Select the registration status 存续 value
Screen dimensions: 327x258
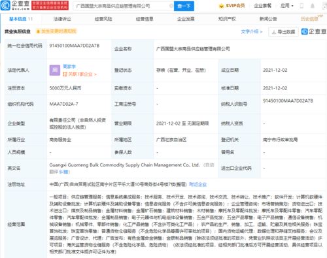point(181,71)
